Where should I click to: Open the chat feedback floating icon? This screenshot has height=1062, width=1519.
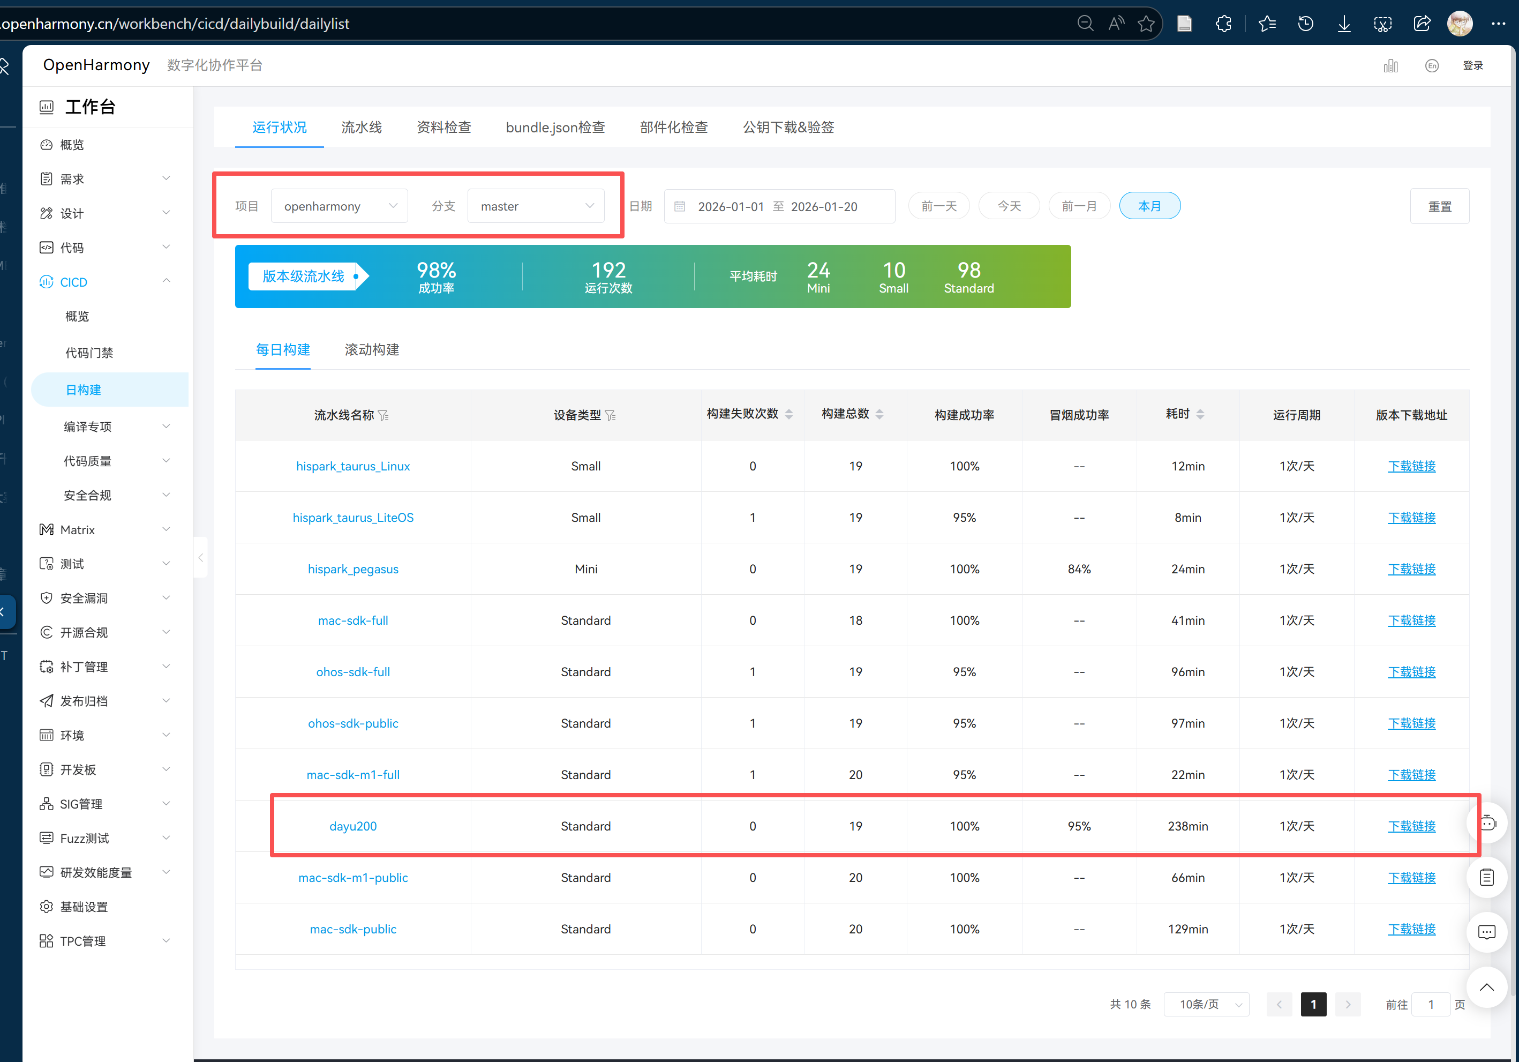point(1486,932)
